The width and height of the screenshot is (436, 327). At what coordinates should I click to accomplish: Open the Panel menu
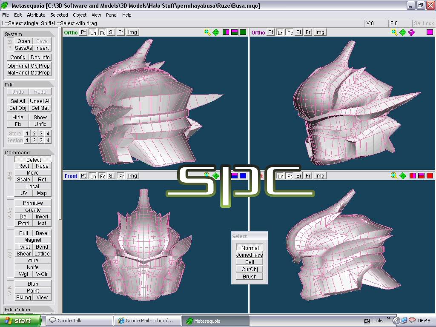click(x=112, y=15)
